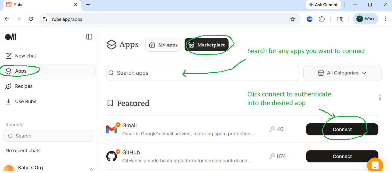The width and height of the screenshot is (392, 173).
Task: Go back with the browser back arrow
Action: coord(7,19)
